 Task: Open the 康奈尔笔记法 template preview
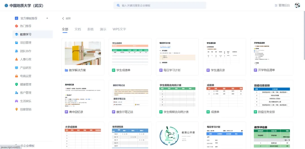130,95
